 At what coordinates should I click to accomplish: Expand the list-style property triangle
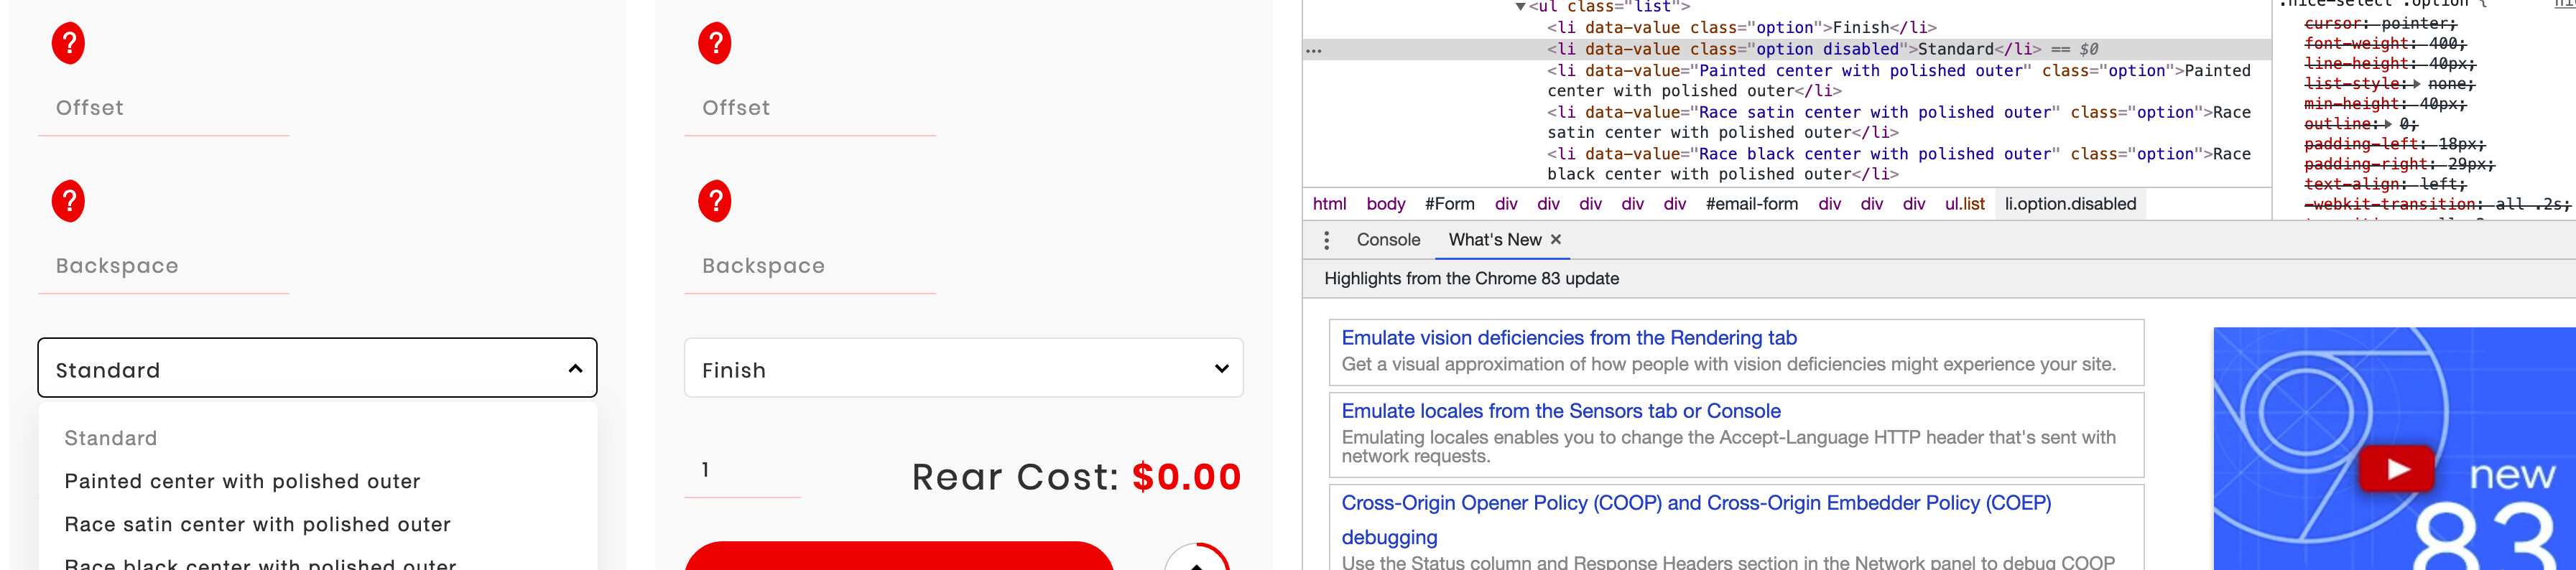coord(2416,84)
